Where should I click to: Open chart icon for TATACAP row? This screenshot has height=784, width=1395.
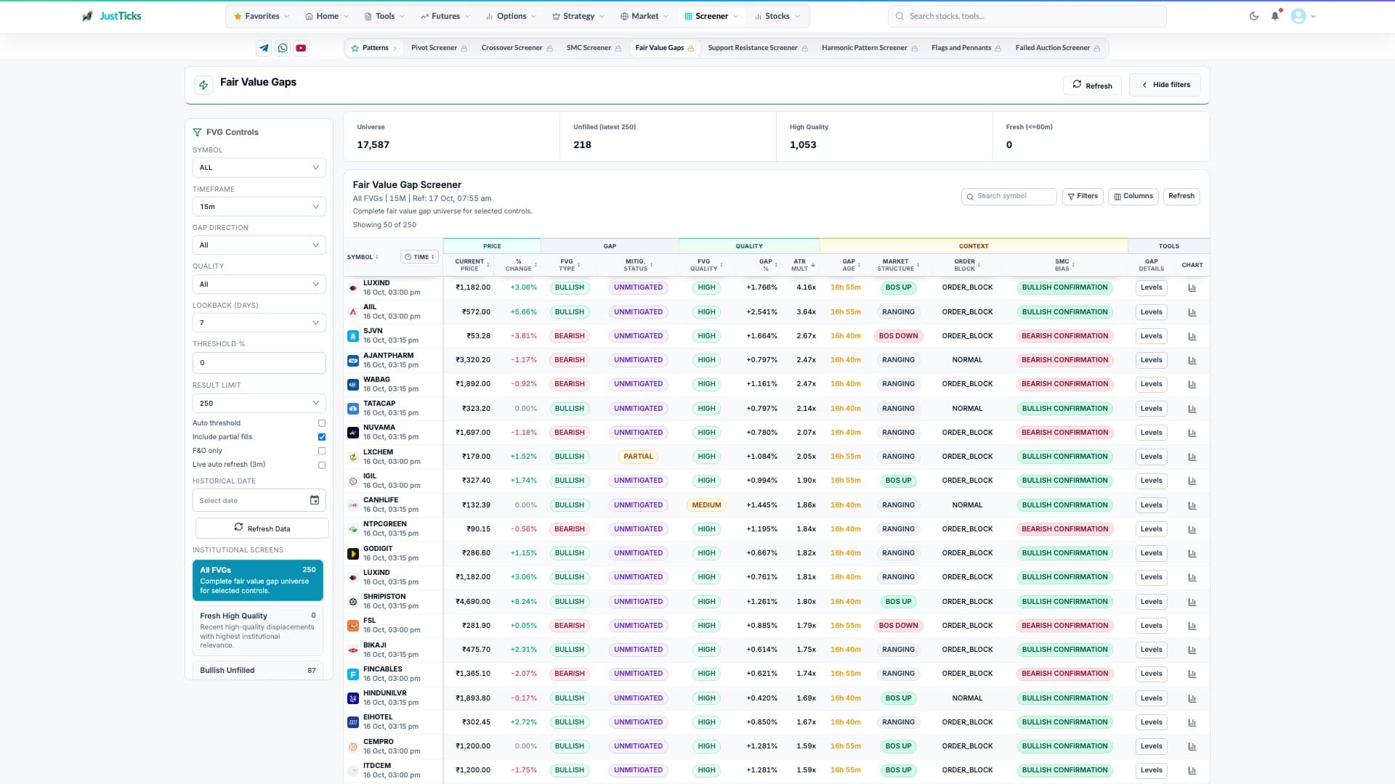(x=1192, y=409)
